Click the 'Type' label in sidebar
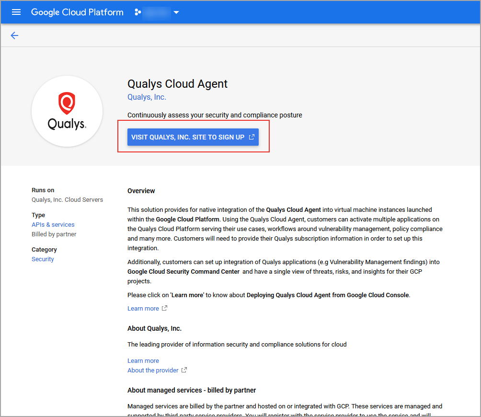This screenshot has height=417, width=481. point(38,215)
